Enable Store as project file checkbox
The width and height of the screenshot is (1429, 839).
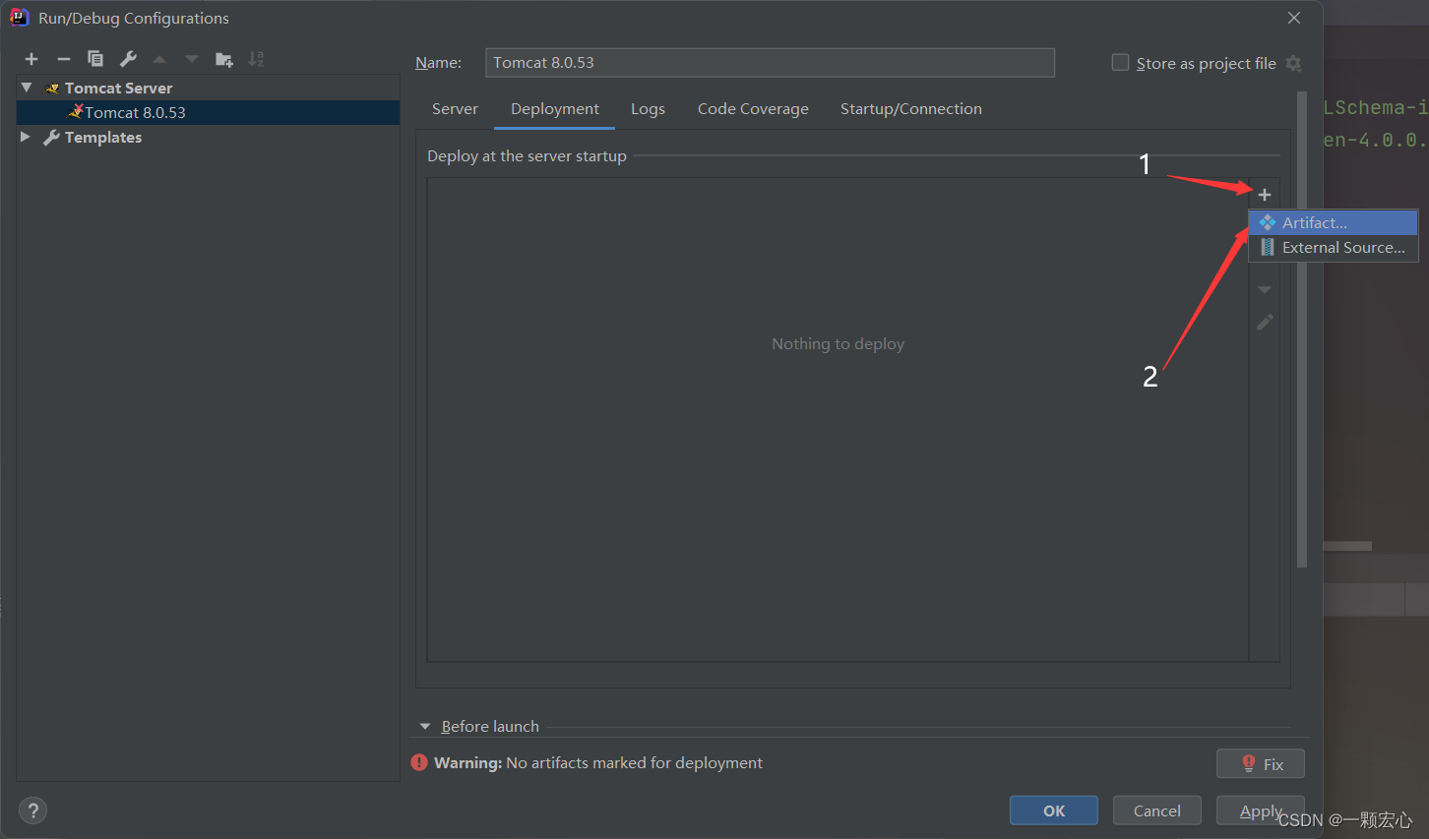(1120, 63)
